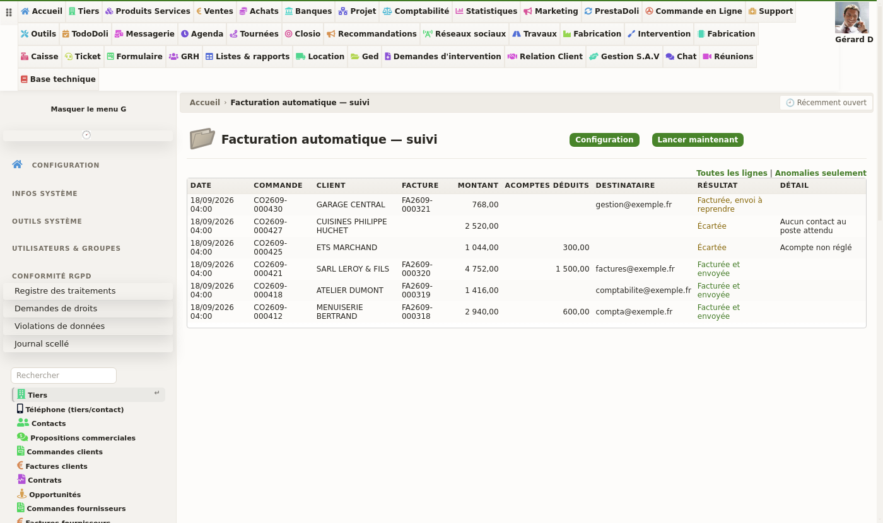Viewport: 883px width, 523px height.
Task: Open Registre des traitements
Action: pos(88,291)
